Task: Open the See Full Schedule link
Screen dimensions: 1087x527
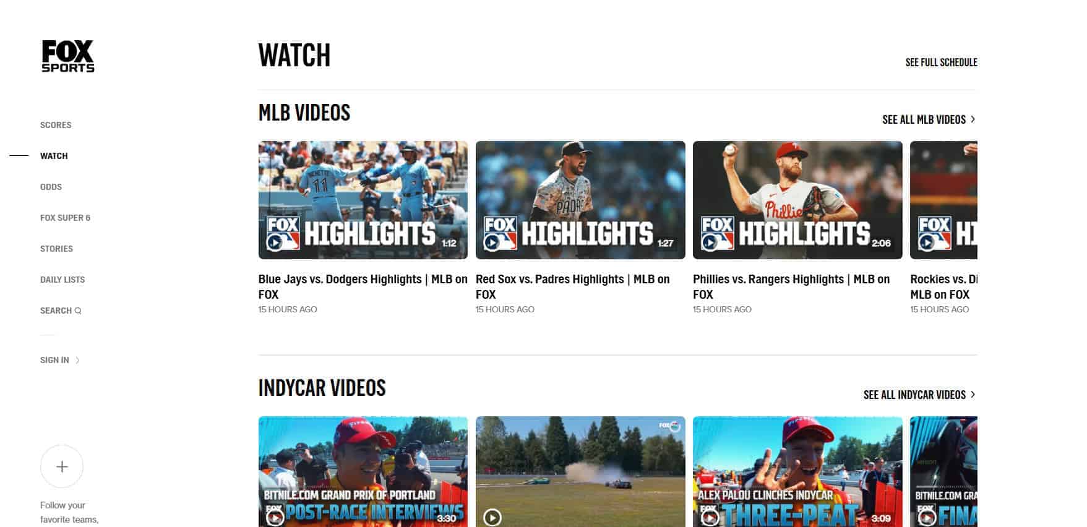Action: click(x=941, y=62)
